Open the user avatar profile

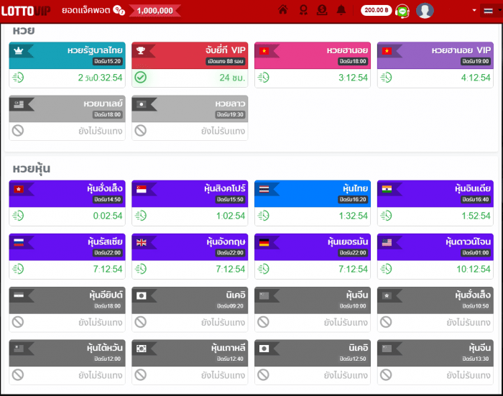425,11
